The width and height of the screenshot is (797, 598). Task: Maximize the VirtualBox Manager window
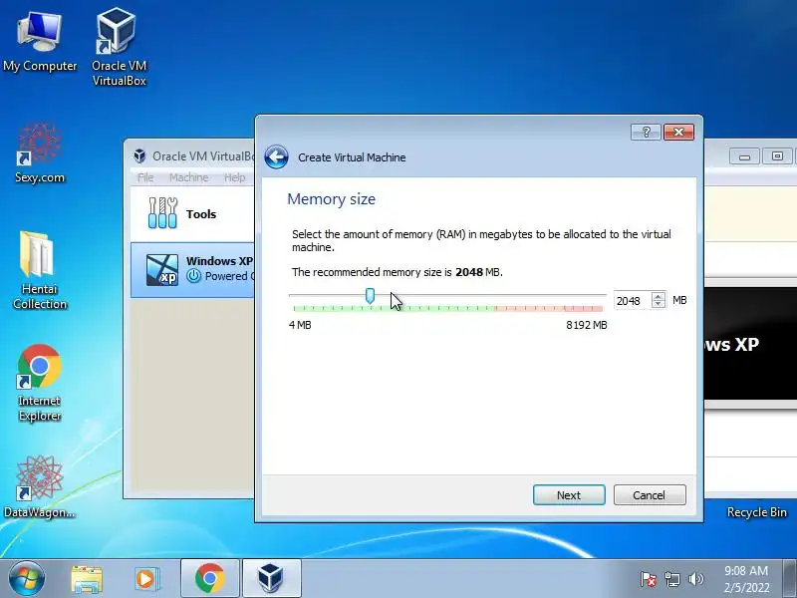click(x=777, y=156)
